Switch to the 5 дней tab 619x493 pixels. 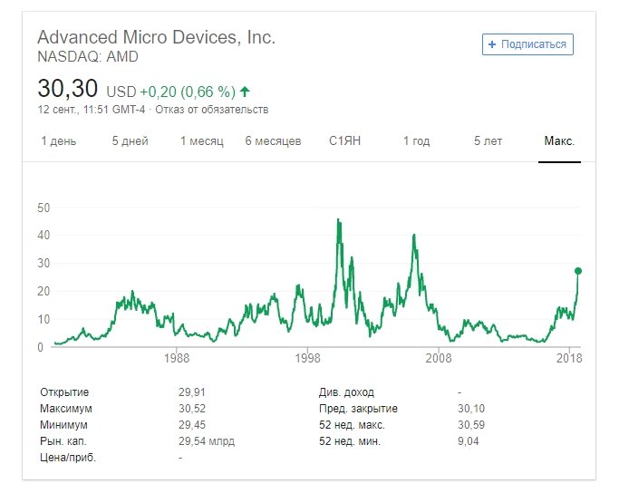click(130, 141)
